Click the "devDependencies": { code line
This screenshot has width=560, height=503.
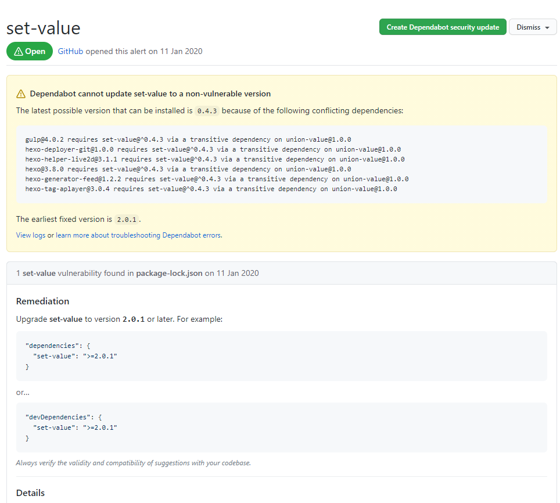[x=63, y=417]
